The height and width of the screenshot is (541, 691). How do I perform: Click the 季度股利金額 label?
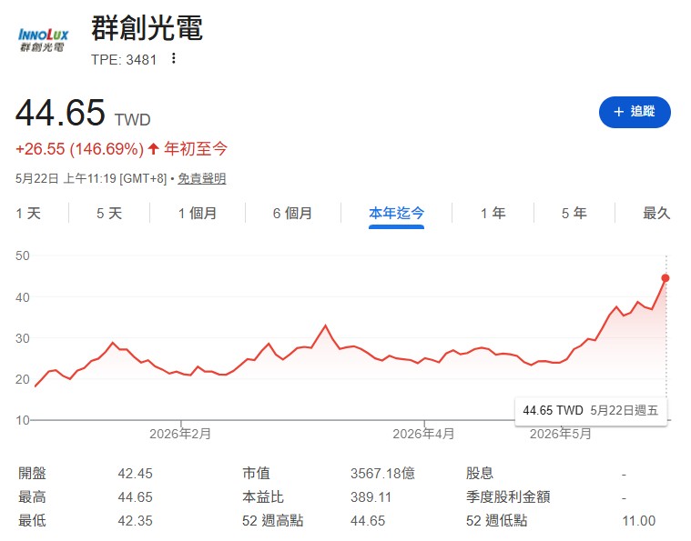(x=508, y=497)
